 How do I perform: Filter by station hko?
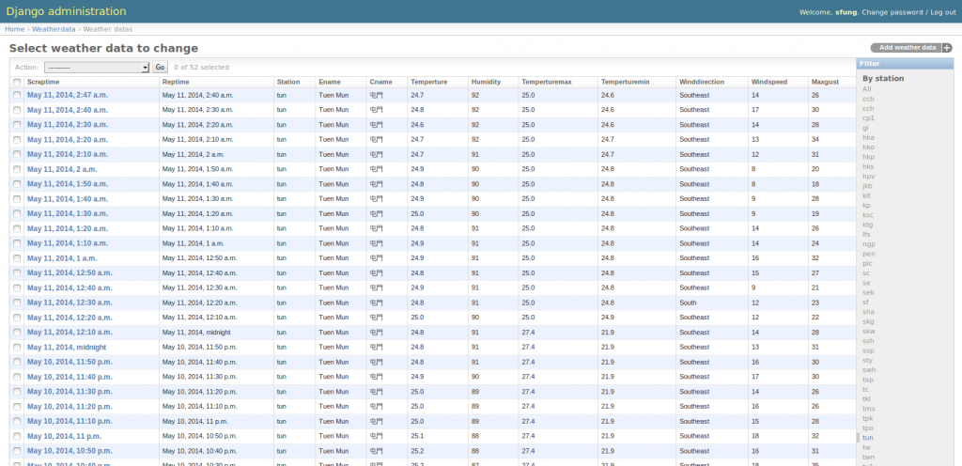coord(868,147)
